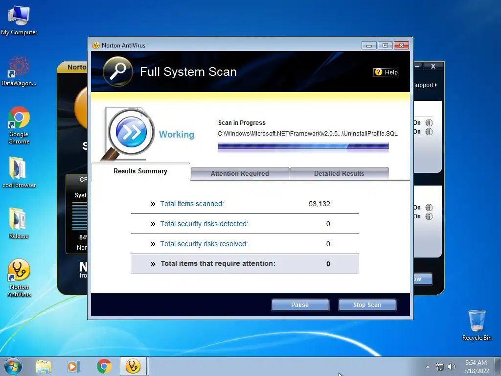501x376 pixels.
Task: Open the DataWagon shortcut on desktop
Action: (19, 71)
